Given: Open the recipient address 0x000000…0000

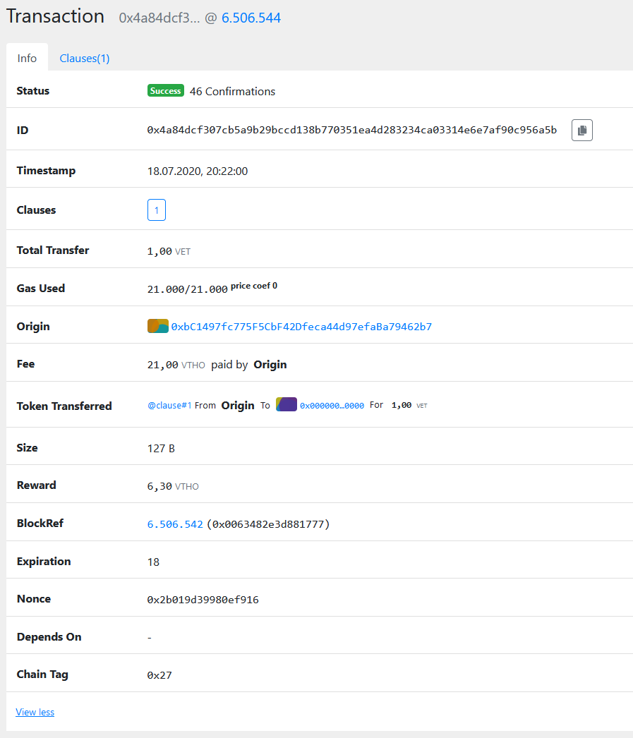Looking at the screenshot, I should click(x=332, y=406).
